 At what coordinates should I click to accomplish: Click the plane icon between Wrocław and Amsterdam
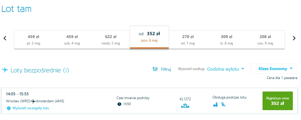pyautogui.click(x=33, y=101)
